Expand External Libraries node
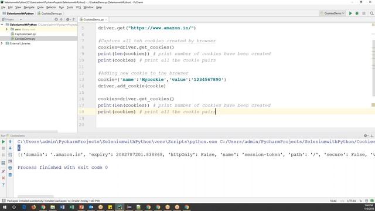The height and width of the screenshot is (211, 375). tap(2, 43)
